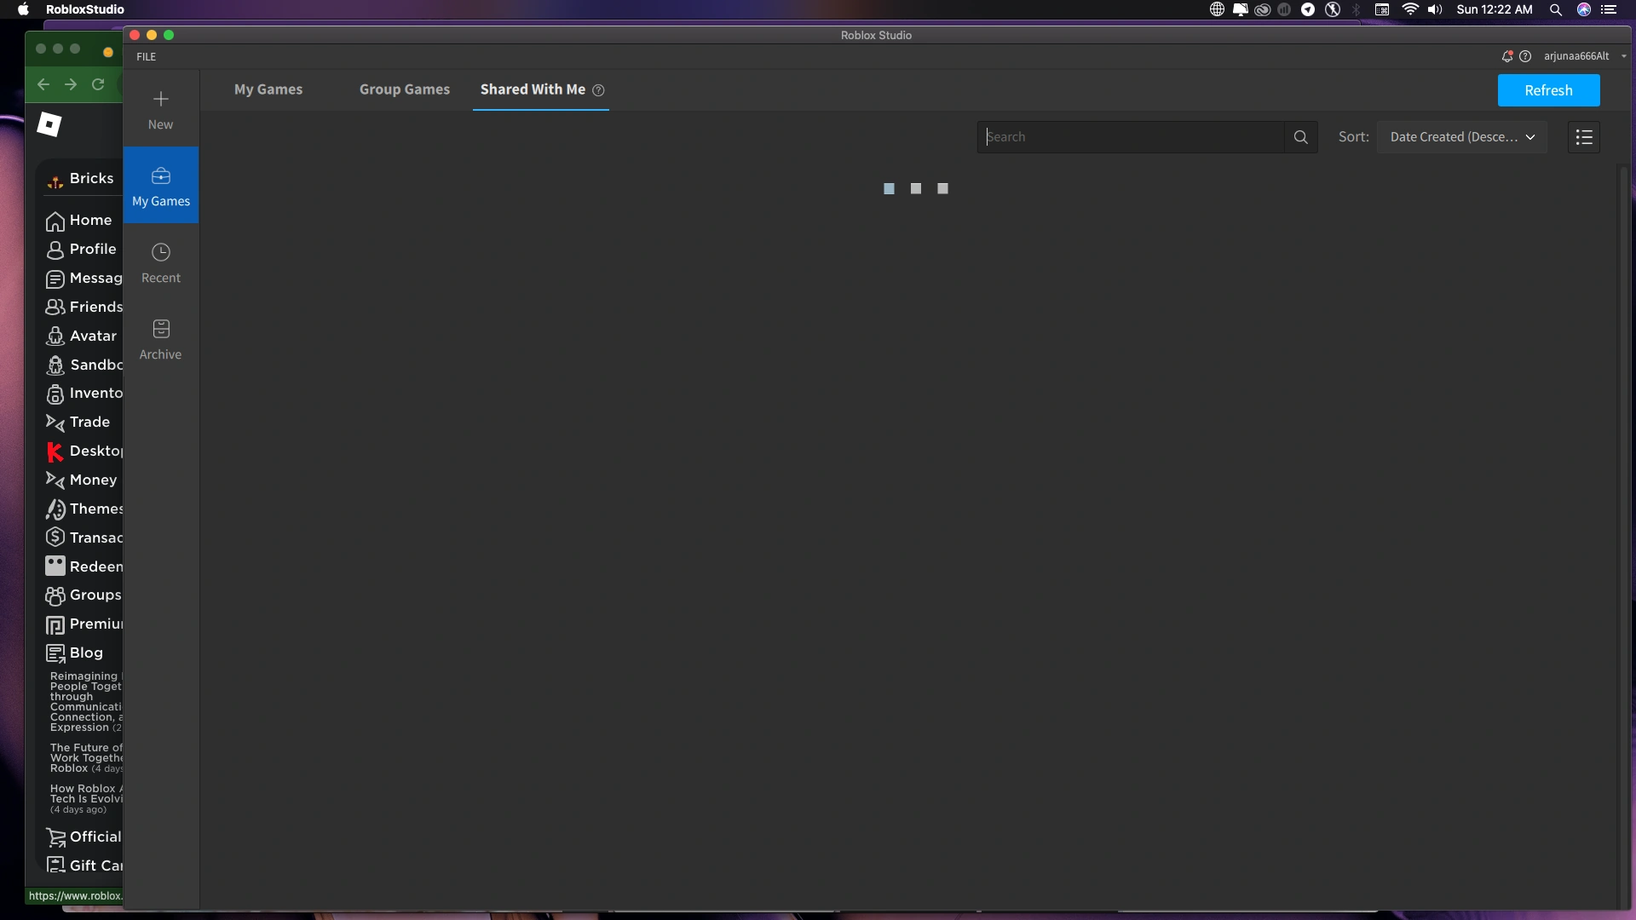Open macOS Spotlight search icon
The width and height of the screenshot is (1636, 920).
pos(1555,9)
